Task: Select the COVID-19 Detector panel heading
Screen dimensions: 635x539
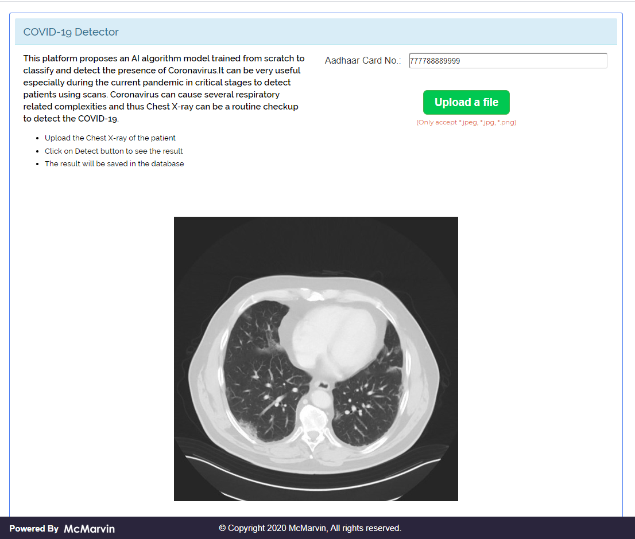Action: [71, 32]
